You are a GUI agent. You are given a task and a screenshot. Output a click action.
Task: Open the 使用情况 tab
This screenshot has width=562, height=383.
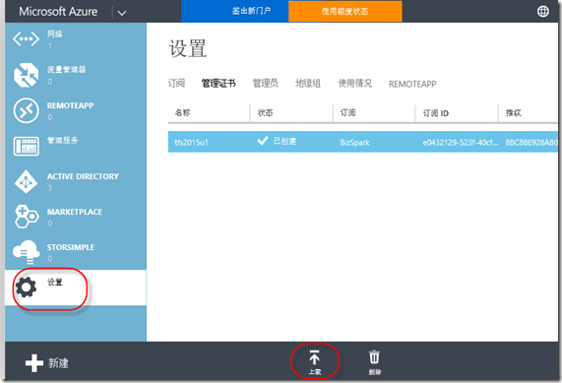point(355,84)
